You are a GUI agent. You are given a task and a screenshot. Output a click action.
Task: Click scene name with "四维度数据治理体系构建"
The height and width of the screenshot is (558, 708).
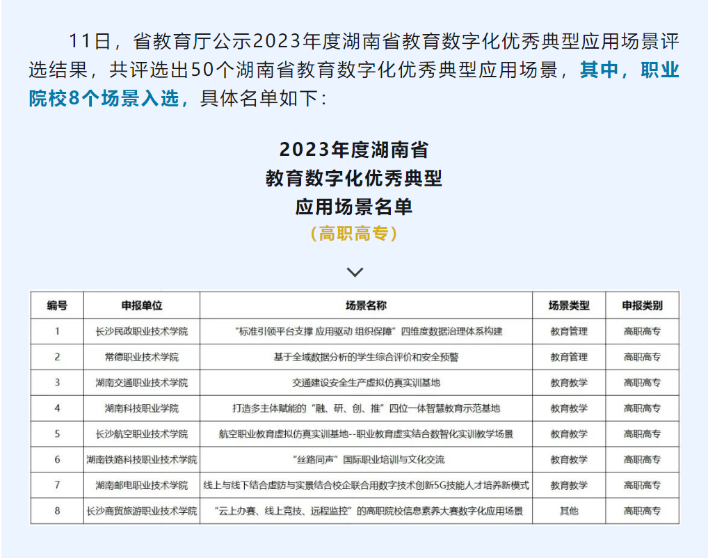coord(369,331)
